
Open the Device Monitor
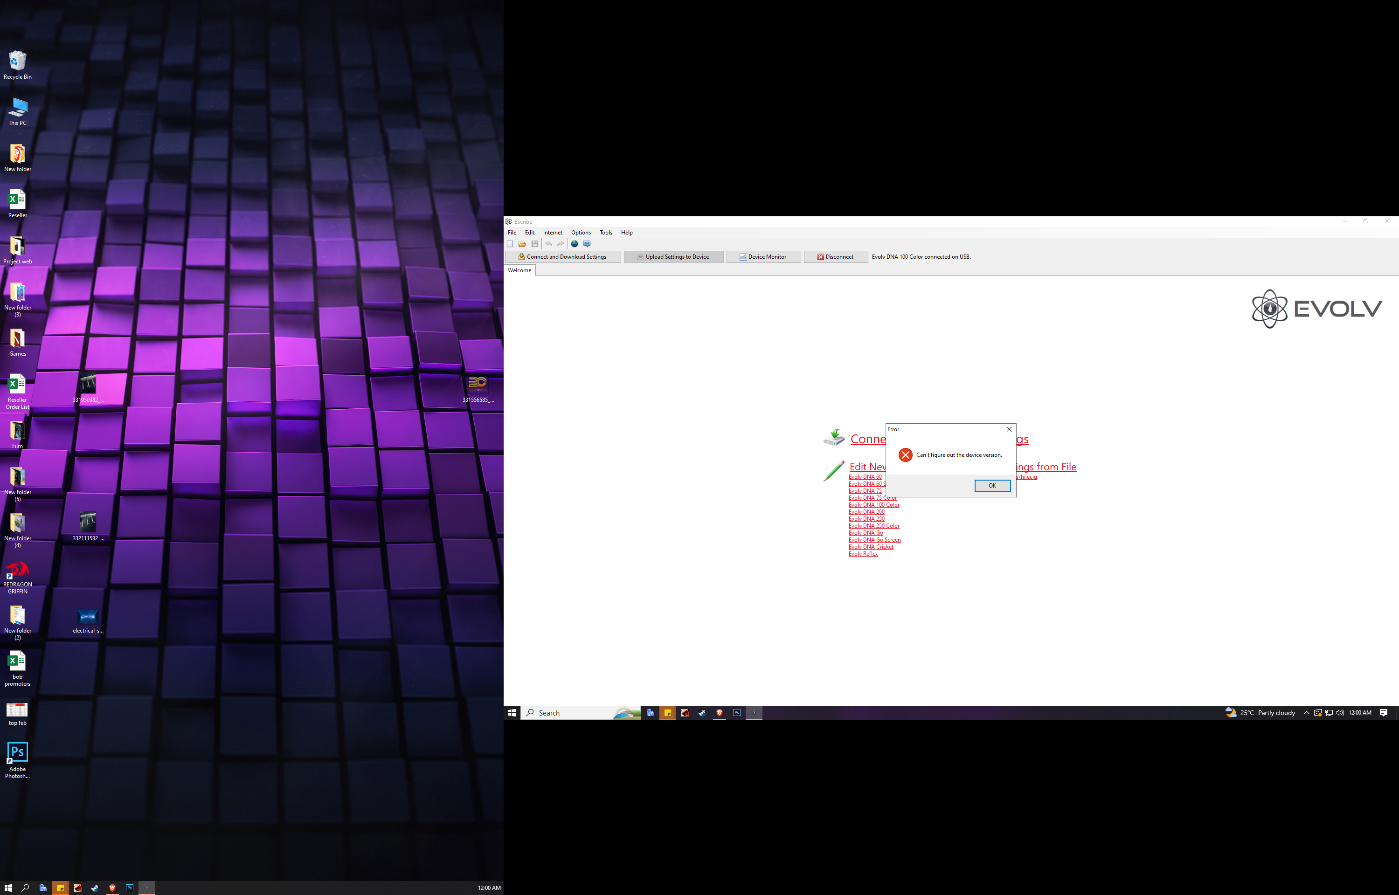tap(763, 257)
